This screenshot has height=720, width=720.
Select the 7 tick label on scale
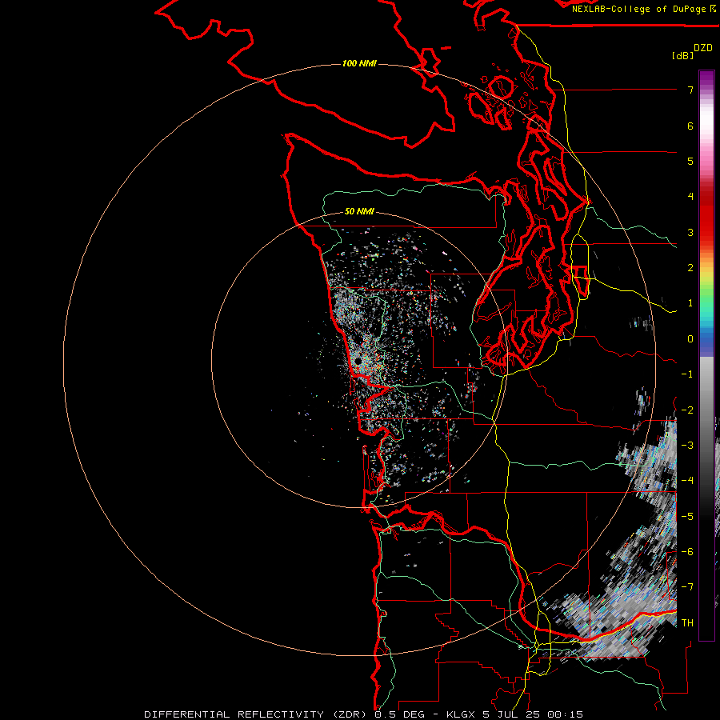click(x=690, y=90)
